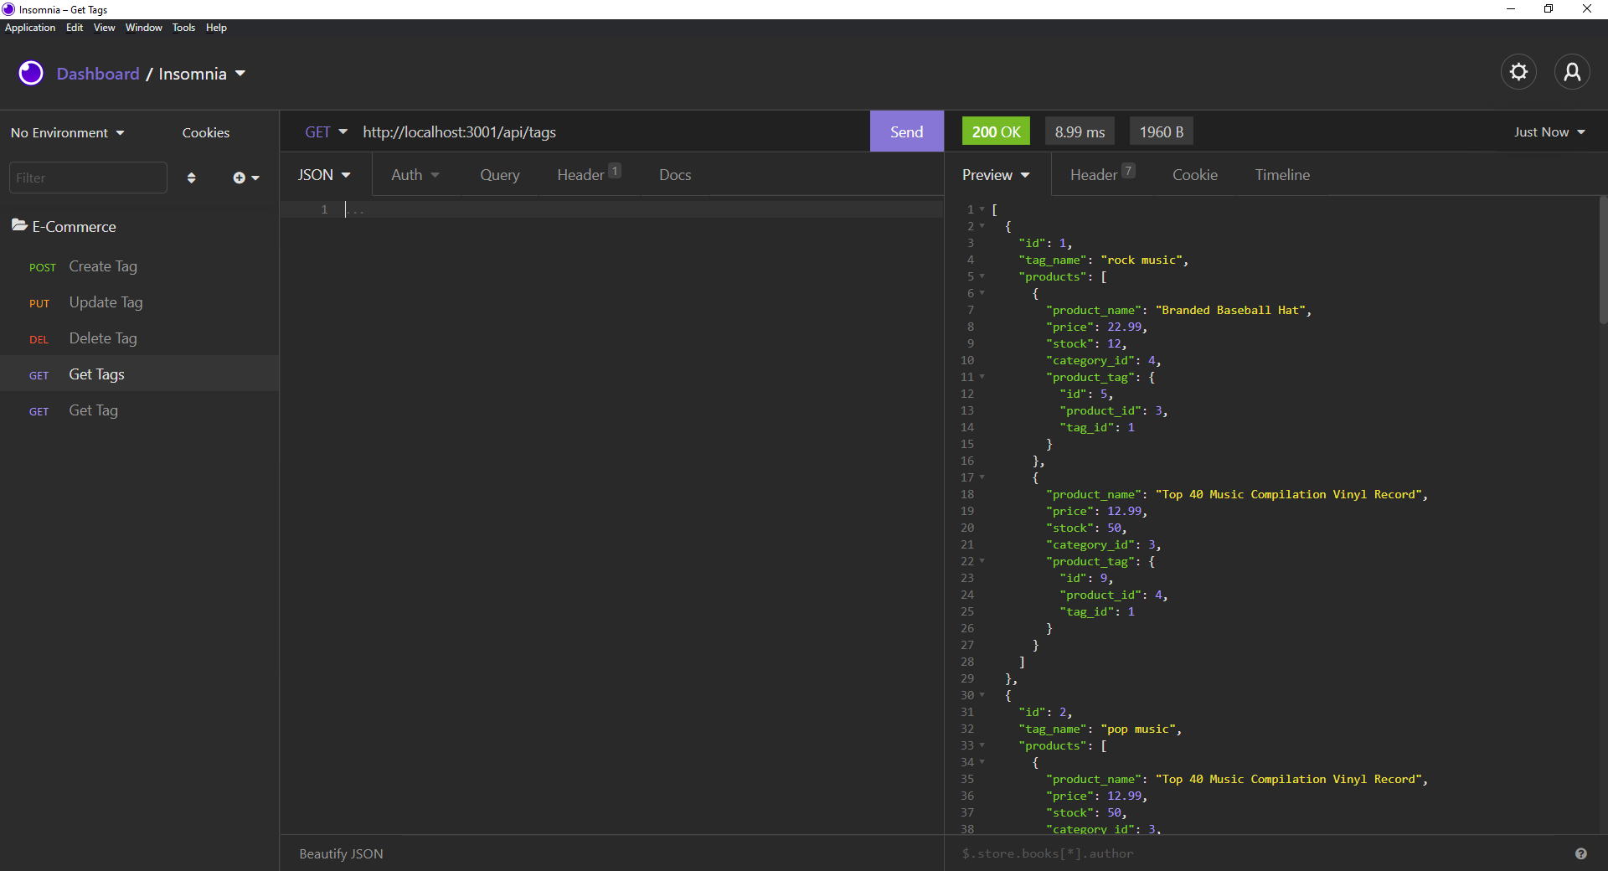Open the Preview mode dropdown
Viewport: 1608px width, 871px height.
pyautogui.click(x=995, y=174)
